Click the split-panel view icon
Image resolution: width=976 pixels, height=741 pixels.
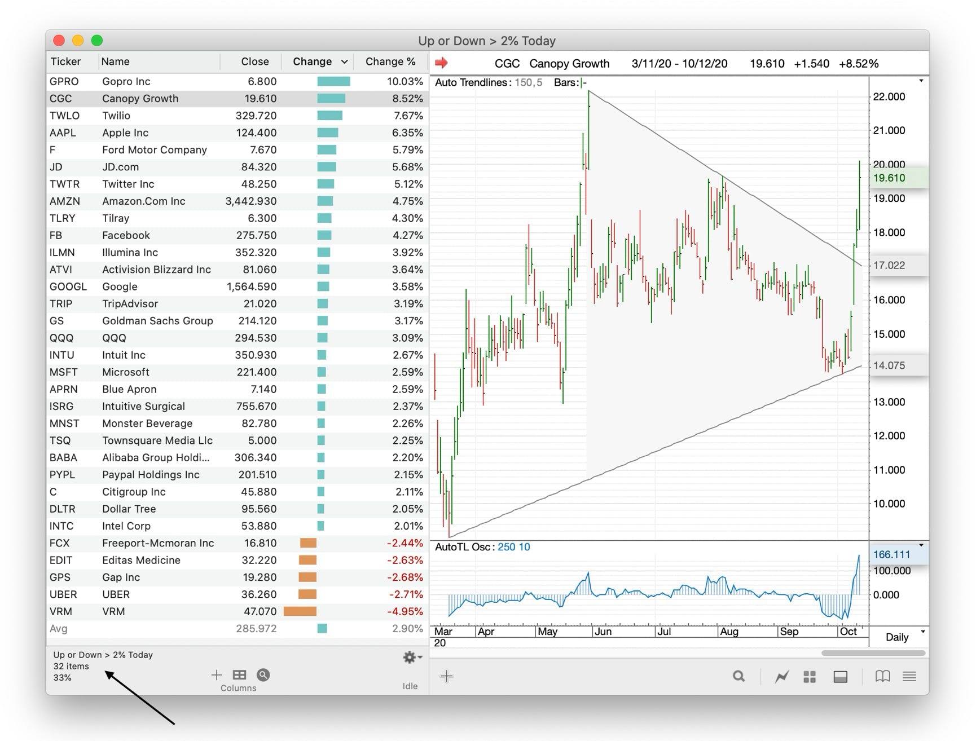point(841,676)
